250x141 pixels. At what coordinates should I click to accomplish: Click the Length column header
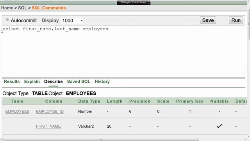coord(114,101)
